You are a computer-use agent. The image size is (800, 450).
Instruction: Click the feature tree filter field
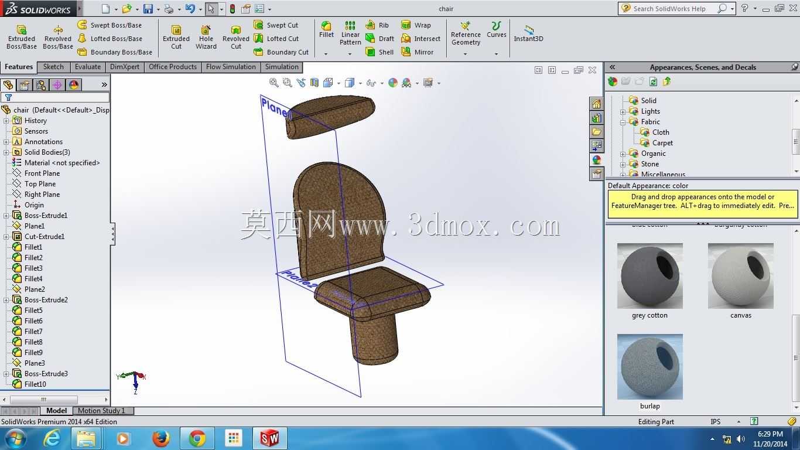pyautogui.click(x=56, y=98)
